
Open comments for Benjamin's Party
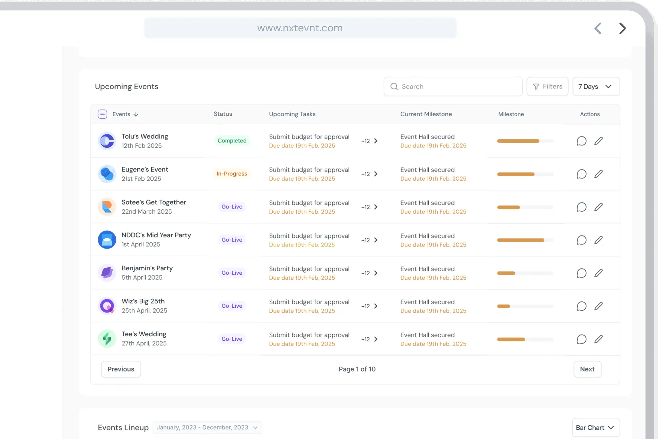[581, 273]
